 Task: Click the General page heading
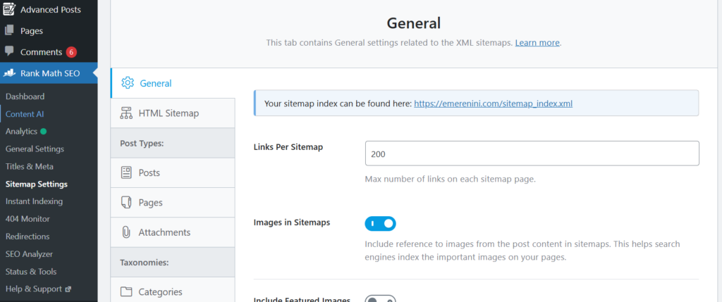413,23
